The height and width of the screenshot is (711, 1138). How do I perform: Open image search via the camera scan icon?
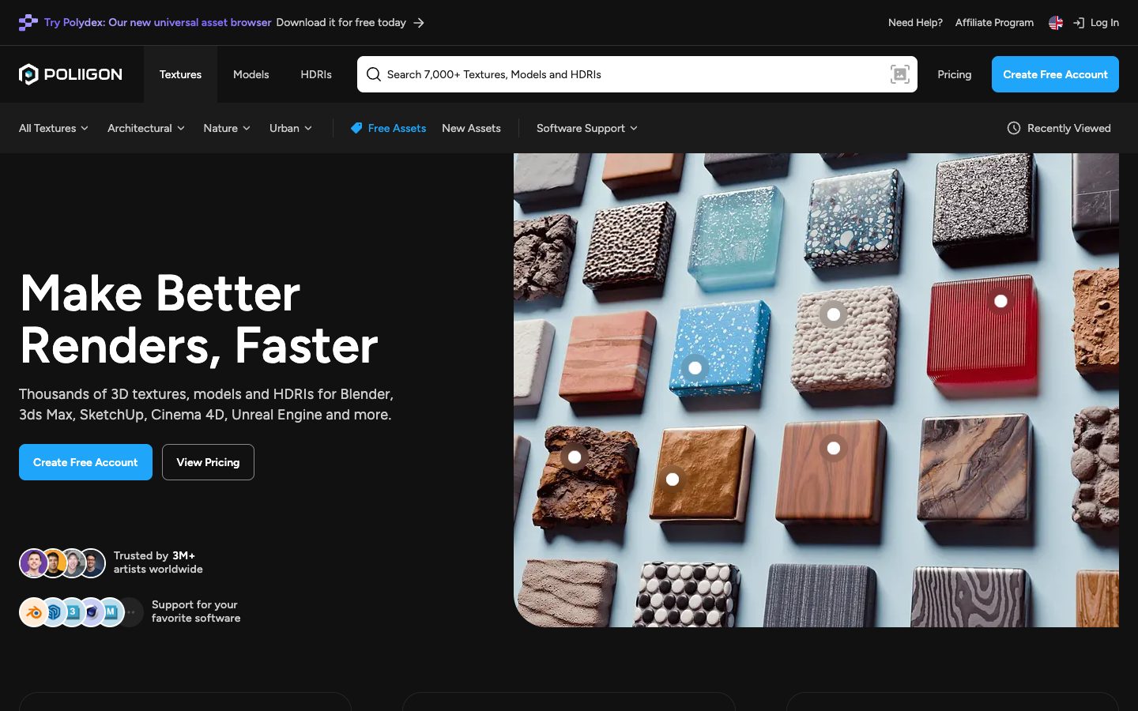tap(899, 74)
